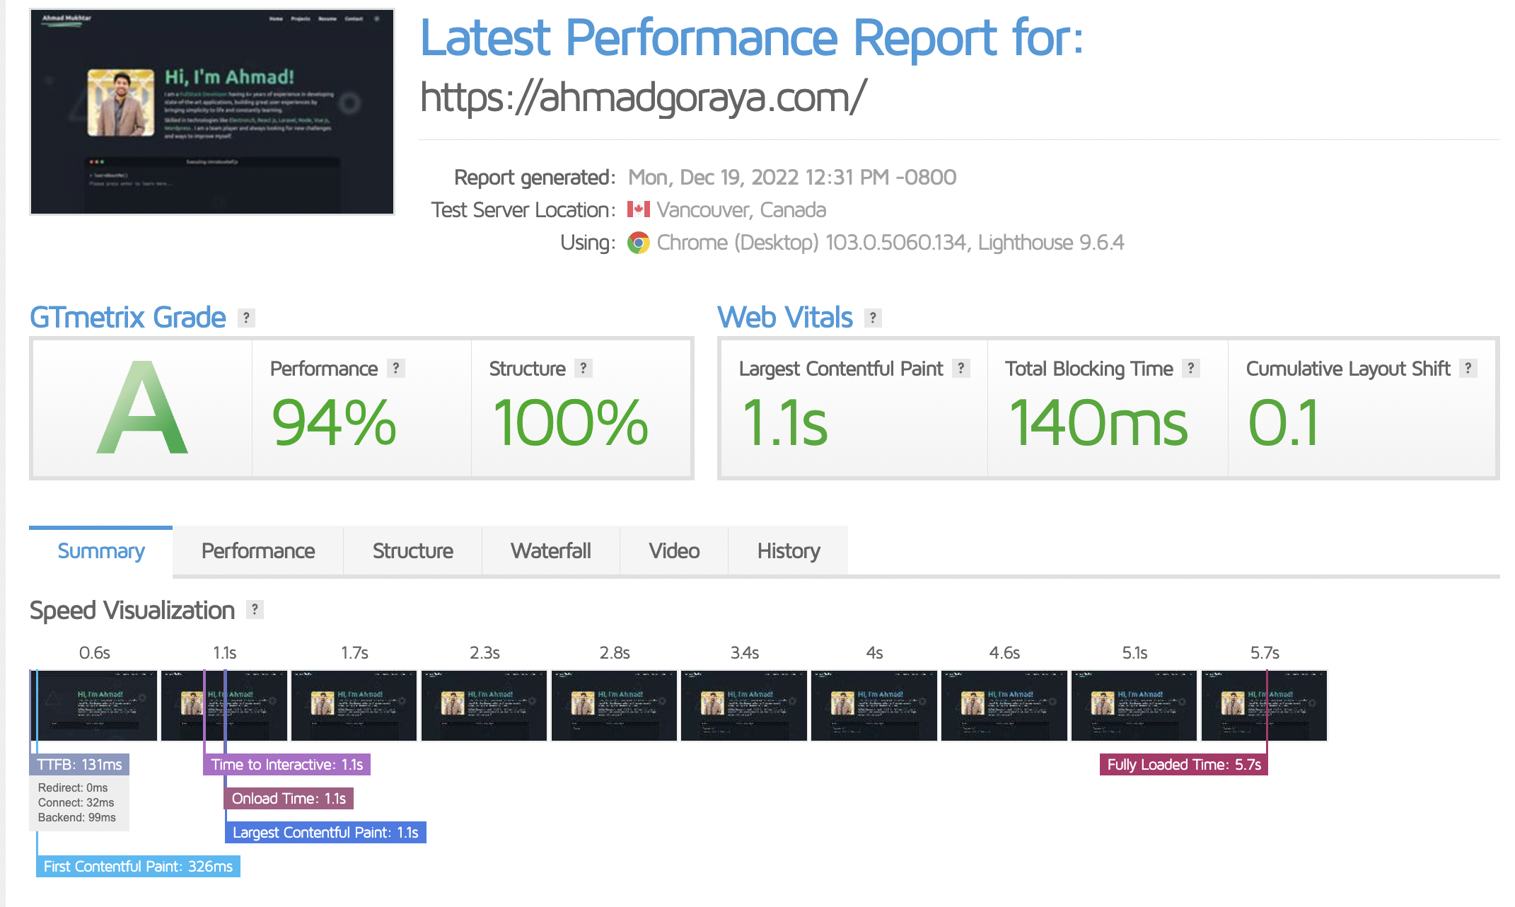The width and height of the screenshot is (1515, 907).
Task: Click the 140ms Total Blocking Time value
Action: click(1098, 423)
